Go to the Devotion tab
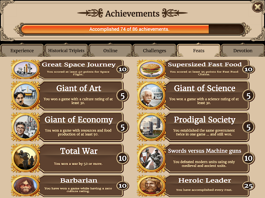This screenshot has height=198, width=265. [243, 50]
